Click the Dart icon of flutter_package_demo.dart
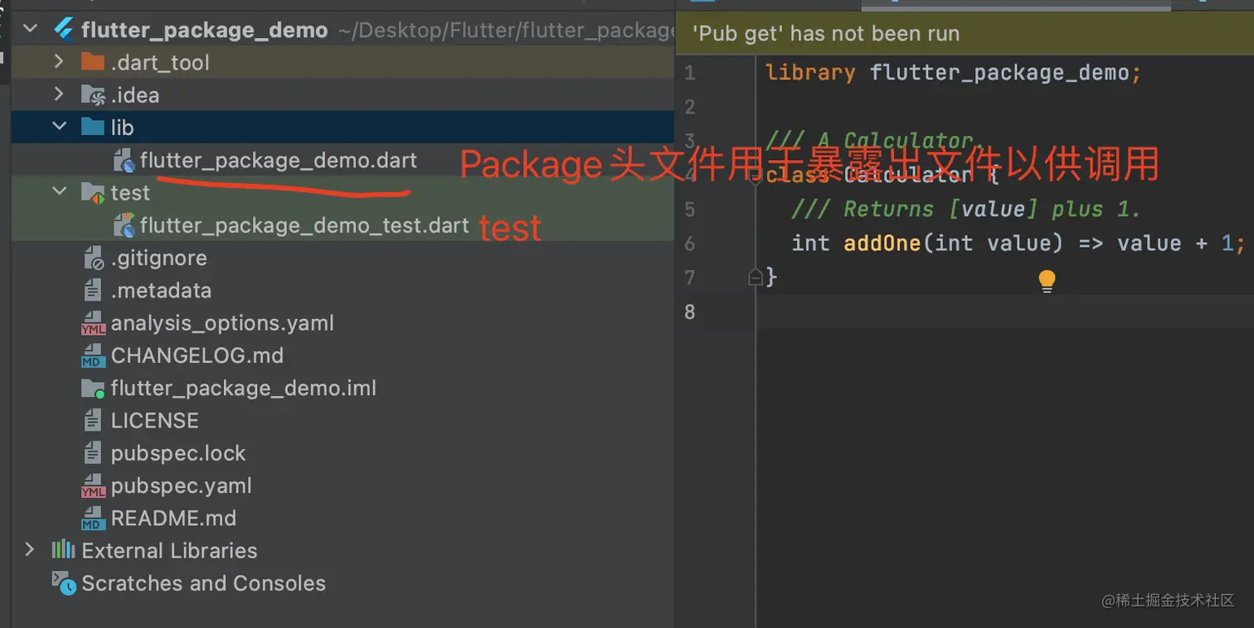The height and width of the screenshot is (628, 1254). (124, 161)
